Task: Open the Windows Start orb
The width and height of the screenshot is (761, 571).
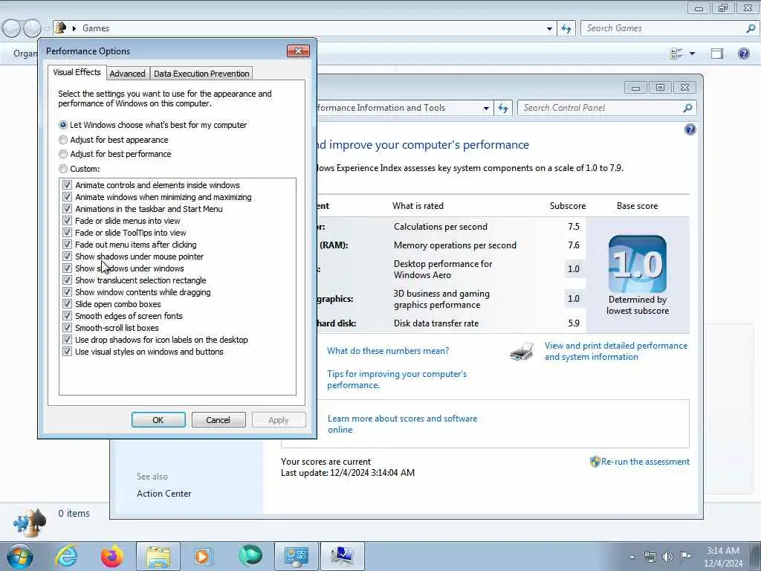Action: 20,556
